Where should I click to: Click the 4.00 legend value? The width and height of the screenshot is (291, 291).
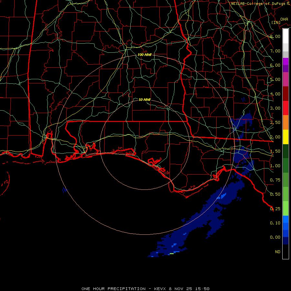coord(275,94)
